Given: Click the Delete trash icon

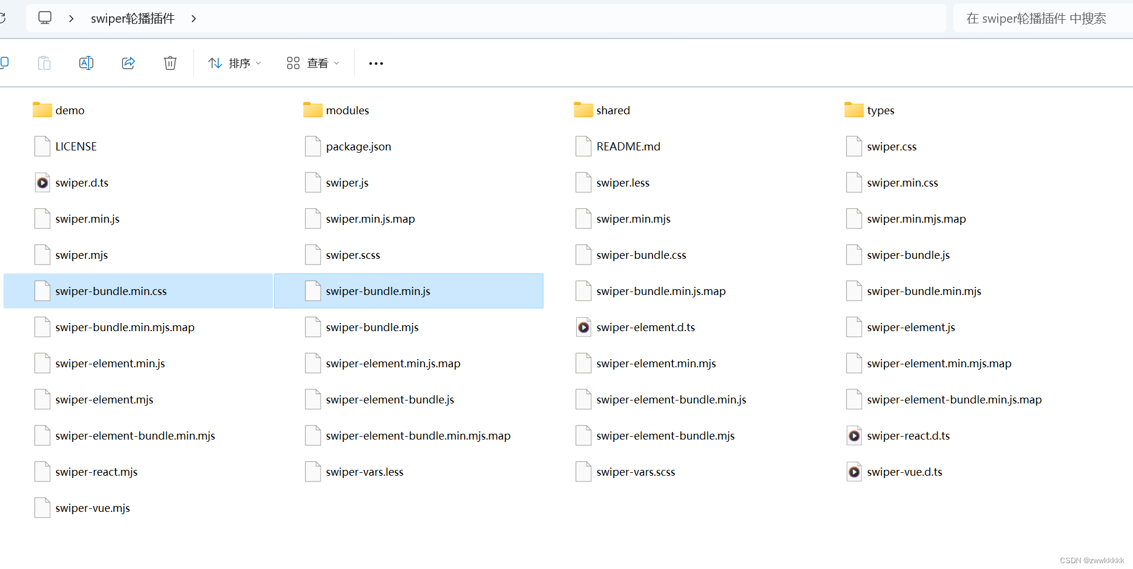Looking at the screenshot, I should pyautogui.click(x=170, y=63).
